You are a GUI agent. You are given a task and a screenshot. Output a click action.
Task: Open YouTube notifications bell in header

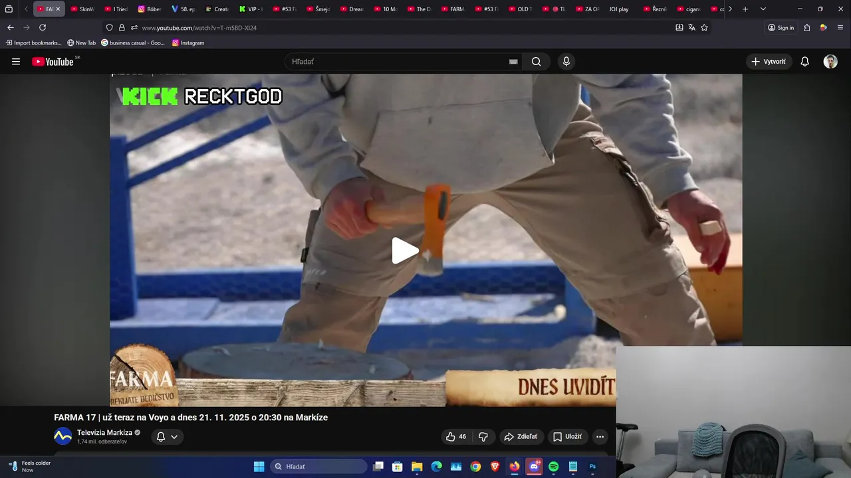tap(804, 62)
